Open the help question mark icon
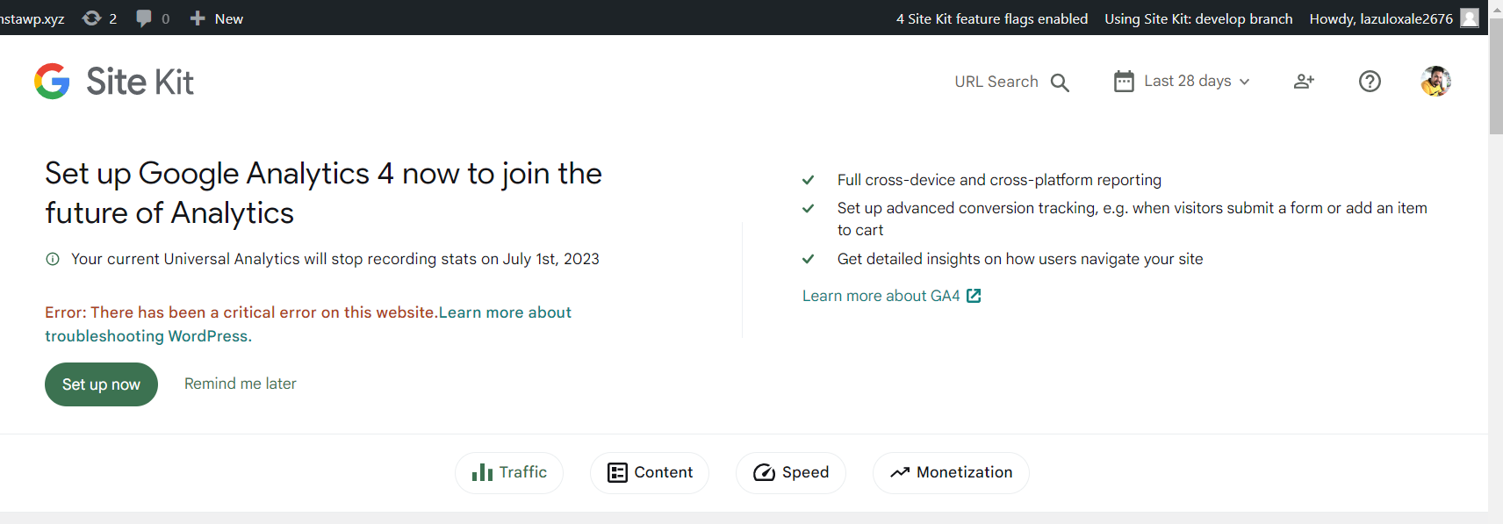This screenshot has width=1503, height=524. coord(1370,81)
